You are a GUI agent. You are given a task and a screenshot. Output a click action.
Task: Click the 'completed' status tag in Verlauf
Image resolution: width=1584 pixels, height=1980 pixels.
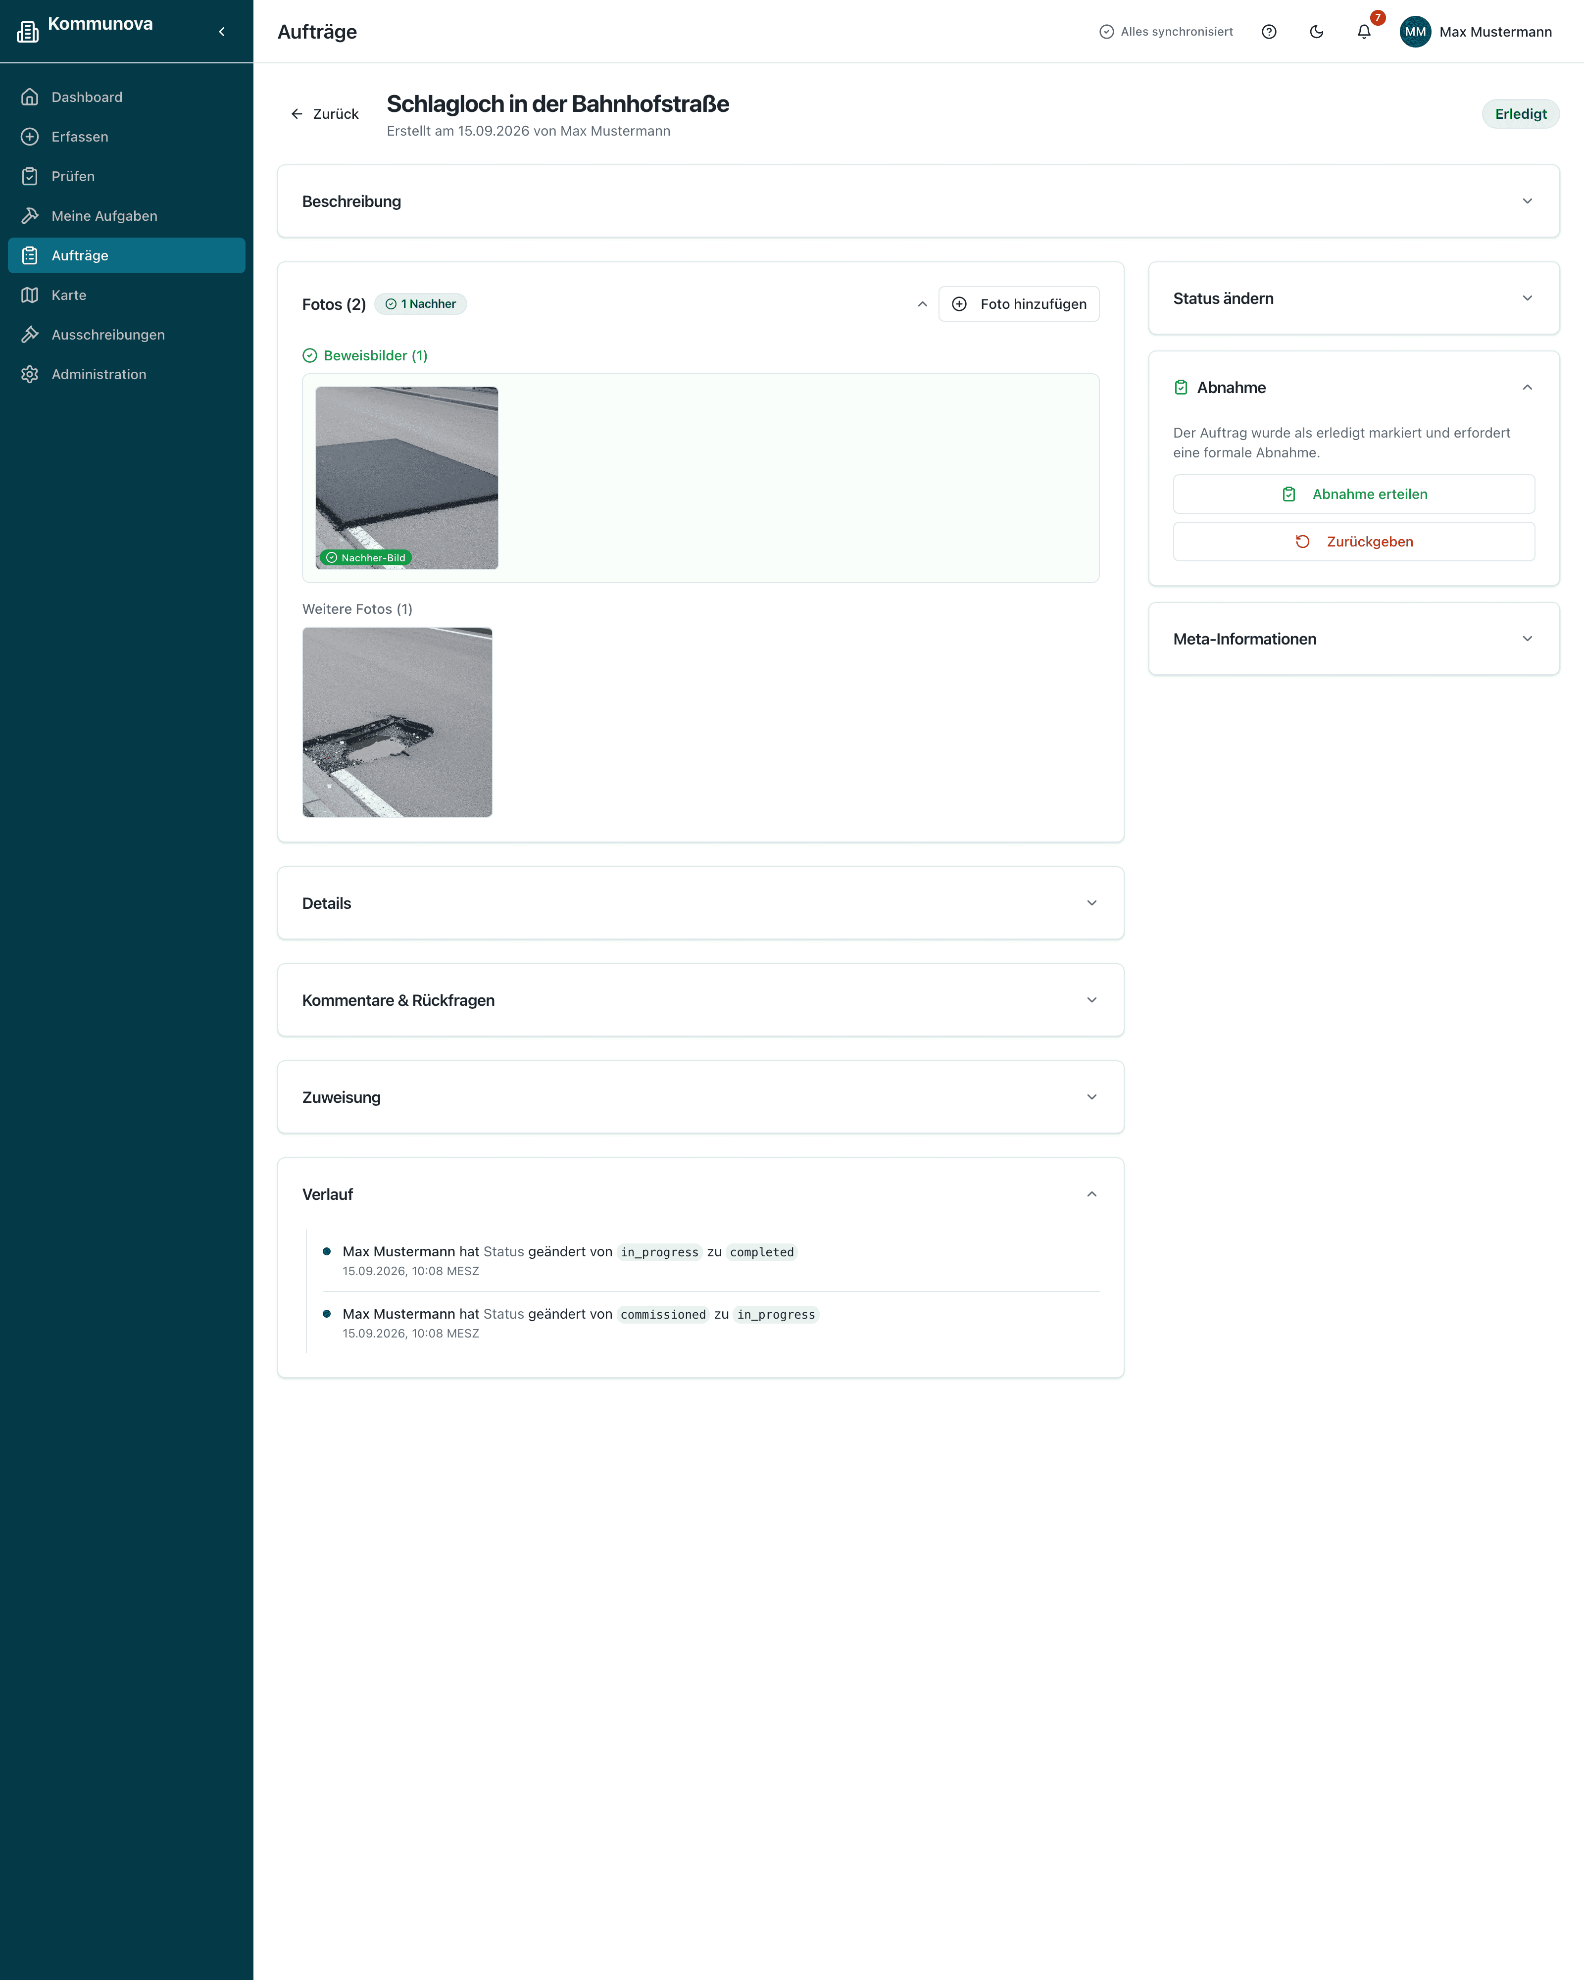tap(762, 1252)
